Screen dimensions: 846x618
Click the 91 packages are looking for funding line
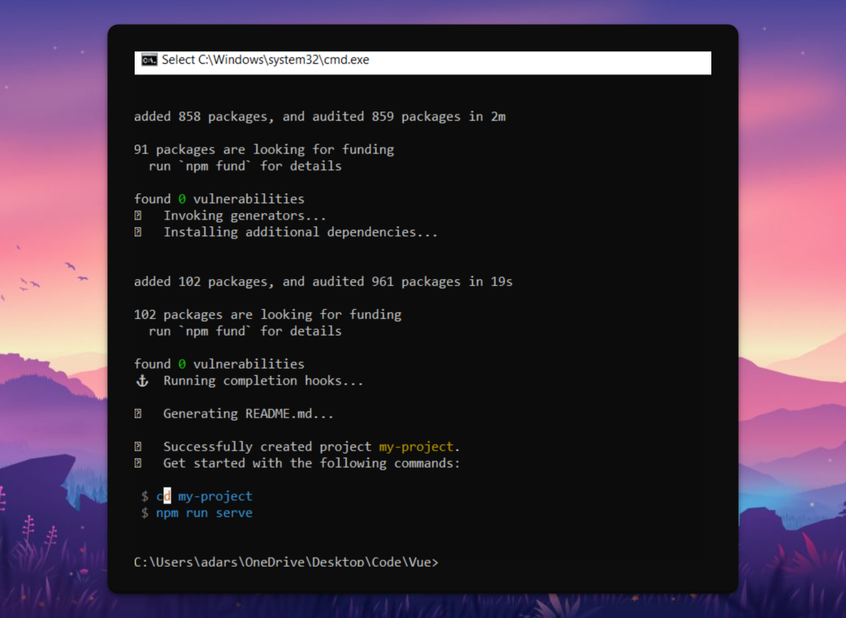[x=264, y=150]
